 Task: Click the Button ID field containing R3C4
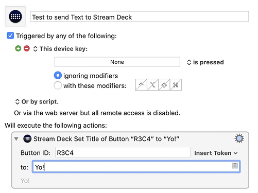point(123,152)
